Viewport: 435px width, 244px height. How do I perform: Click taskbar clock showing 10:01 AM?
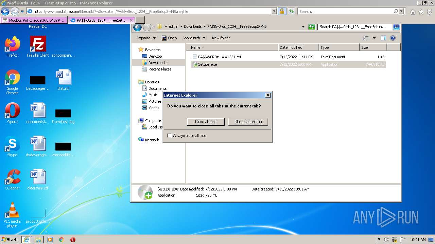418,240
